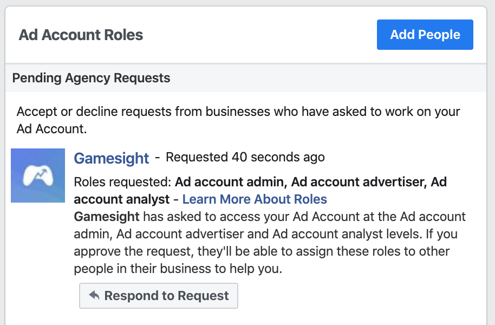495x325 pixels.
Task: Click 'Accept or decline requests' description text
Action: click(x=238, y=120)
